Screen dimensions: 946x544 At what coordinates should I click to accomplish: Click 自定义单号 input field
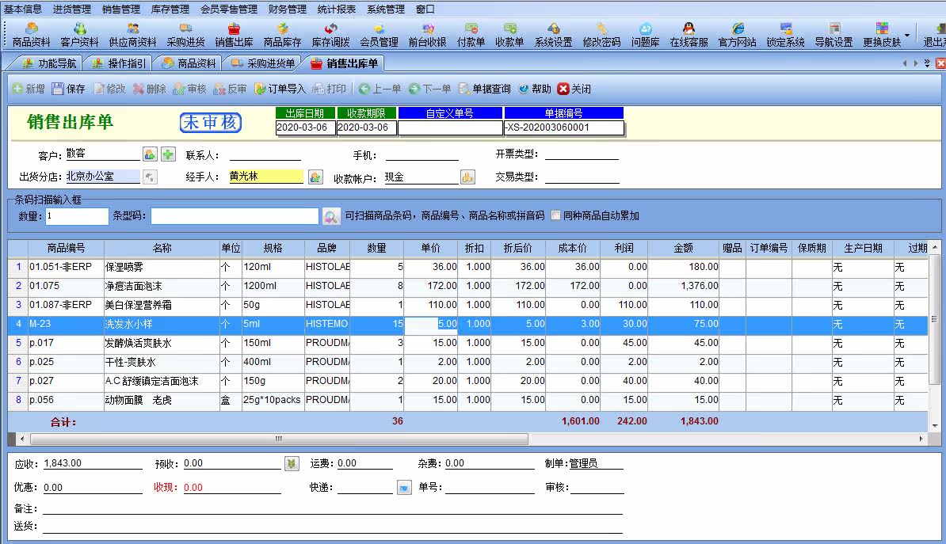point(450,127)
